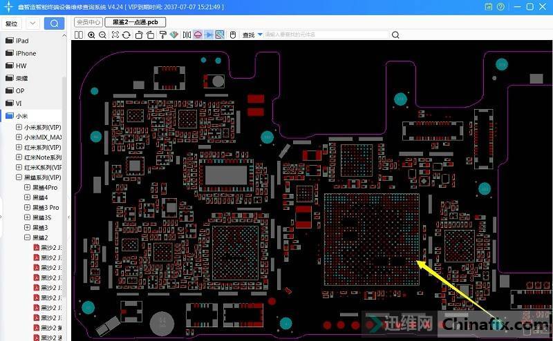Toggle the board image overlay button

(x=220, y=35)
